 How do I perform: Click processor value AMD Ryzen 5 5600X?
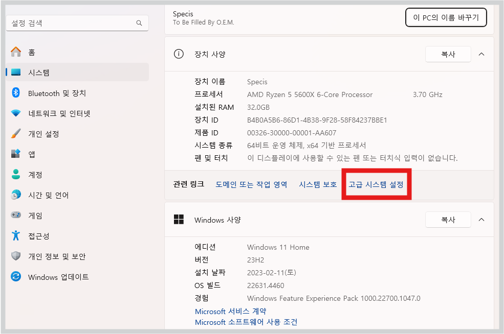[310, 94]
